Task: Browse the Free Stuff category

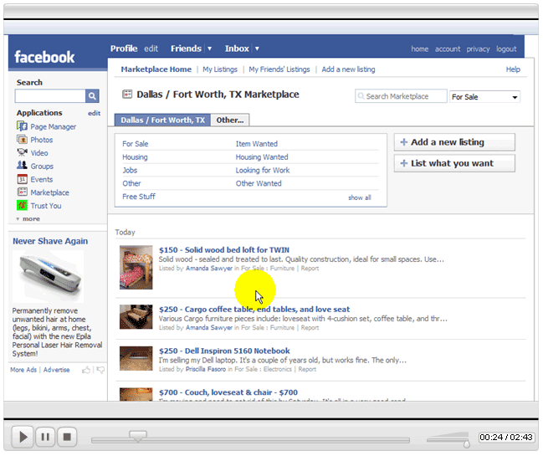Action: pyautogui.click(x=139, y=197)
